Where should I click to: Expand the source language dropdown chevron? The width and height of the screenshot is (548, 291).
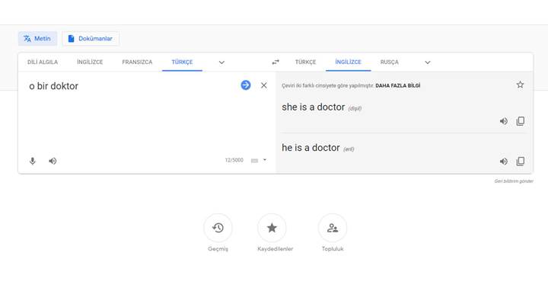click(x=221, y=62)
